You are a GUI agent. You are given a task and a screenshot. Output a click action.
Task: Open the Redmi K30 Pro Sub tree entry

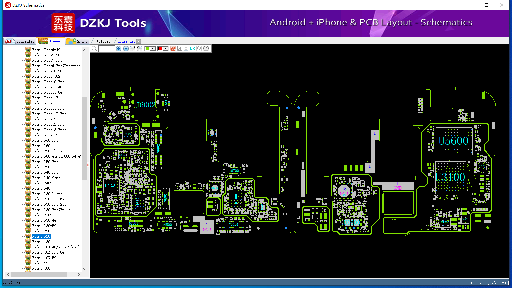pyautogui.click(x=49, y=204)
